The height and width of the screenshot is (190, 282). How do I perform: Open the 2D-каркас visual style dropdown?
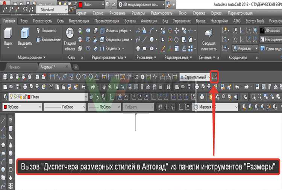coord(271,30)
